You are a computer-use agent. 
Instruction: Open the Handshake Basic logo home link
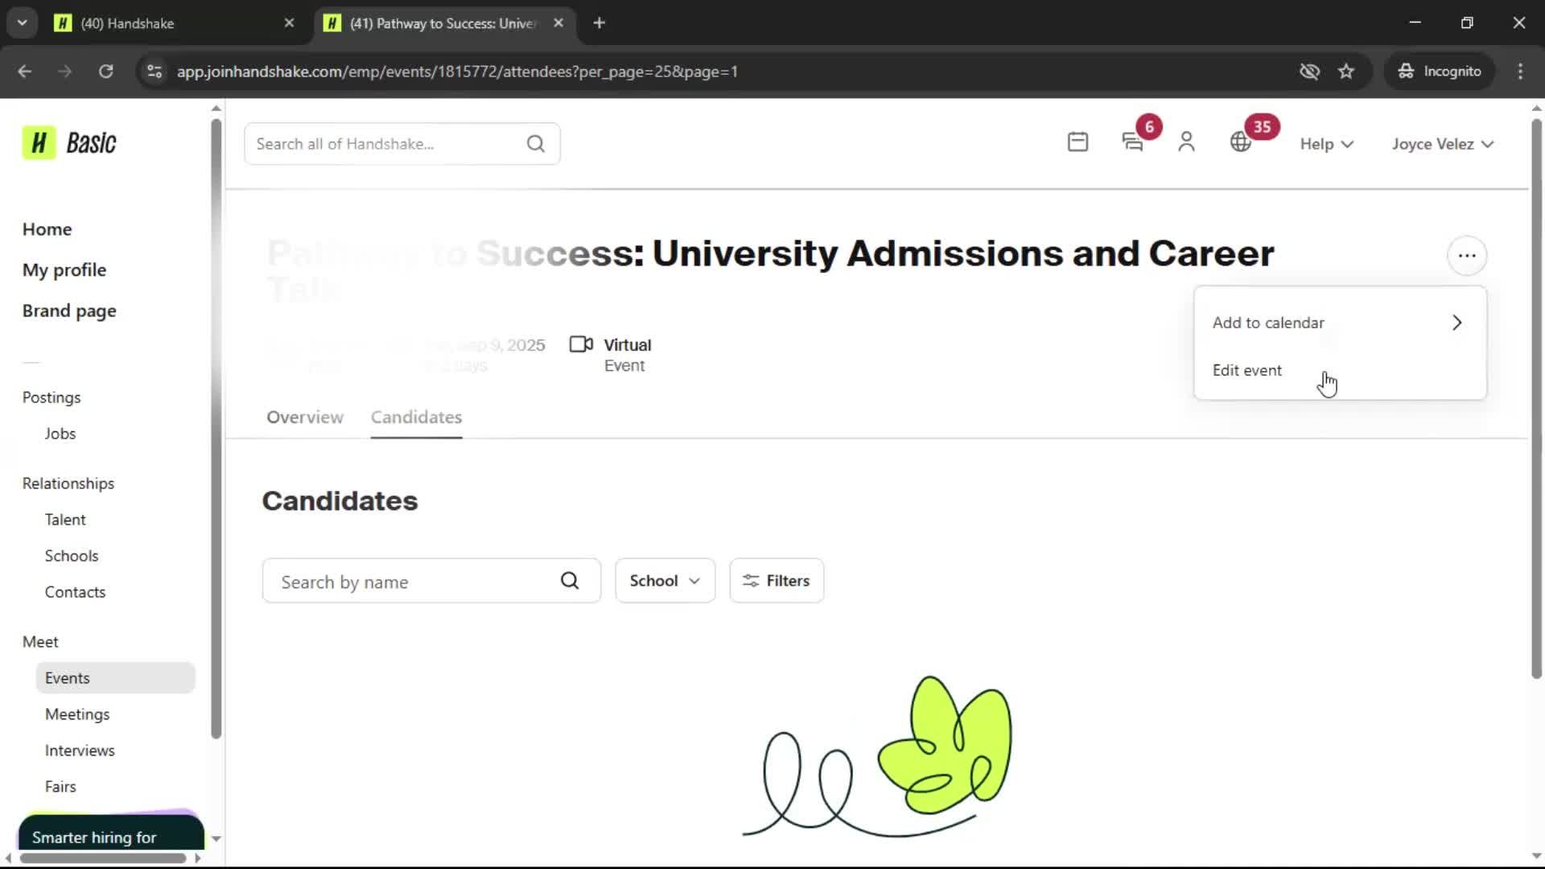tap(69, 143)
